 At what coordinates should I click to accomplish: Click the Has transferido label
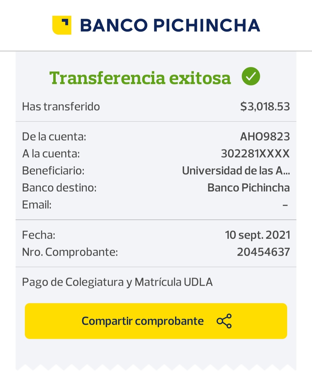click(61, 107)
